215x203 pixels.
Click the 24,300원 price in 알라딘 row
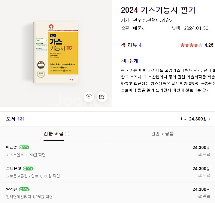click(x=201, y=189)
